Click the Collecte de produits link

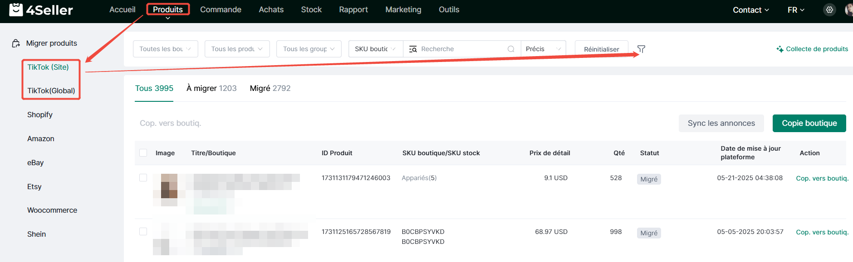click(817, 49)
